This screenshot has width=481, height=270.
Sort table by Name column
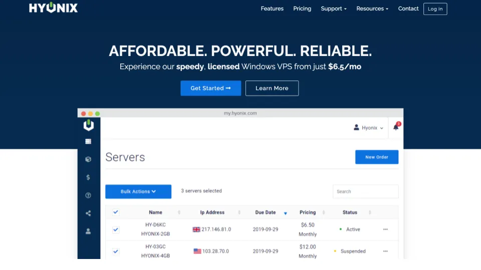[155, 212]
